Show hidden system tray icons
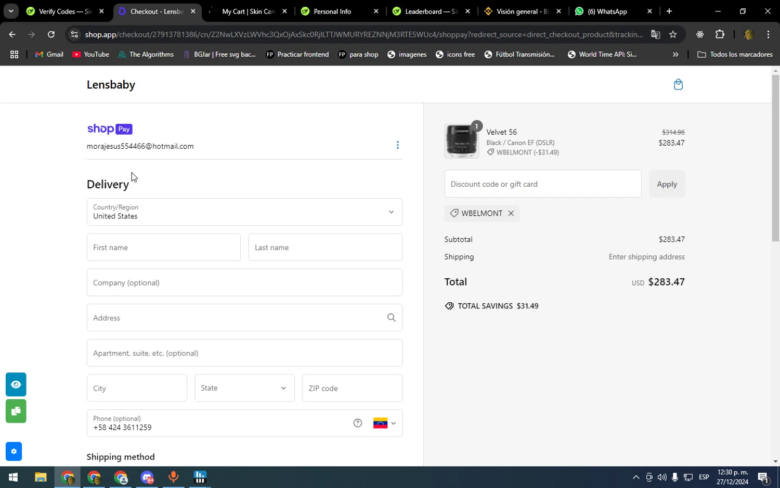The height and width of the screenshot is (488, 780). click(x=636, y=477)
